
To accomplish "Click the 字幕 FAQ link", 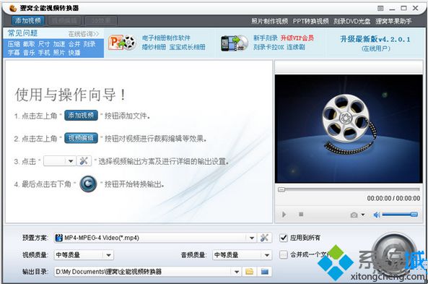I will (14, 52).
